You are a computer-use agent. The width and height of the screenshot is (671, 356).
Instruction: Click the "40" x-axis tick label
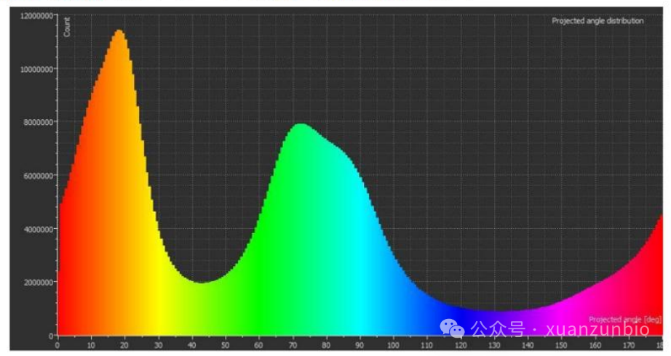tap(191, 345)
